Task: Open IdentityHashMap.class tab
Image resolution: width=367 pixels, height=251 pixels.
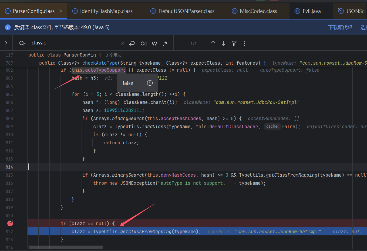Action: pos(102,11)
